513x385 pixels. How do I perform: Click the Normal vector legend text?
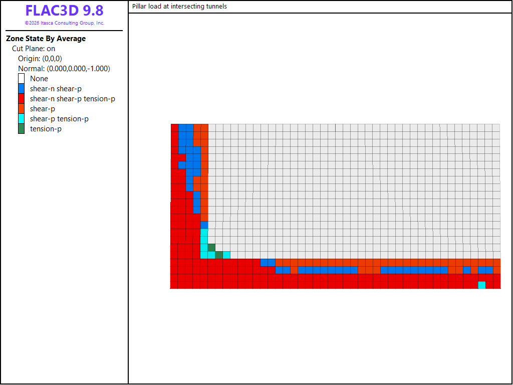click(64, 69)
